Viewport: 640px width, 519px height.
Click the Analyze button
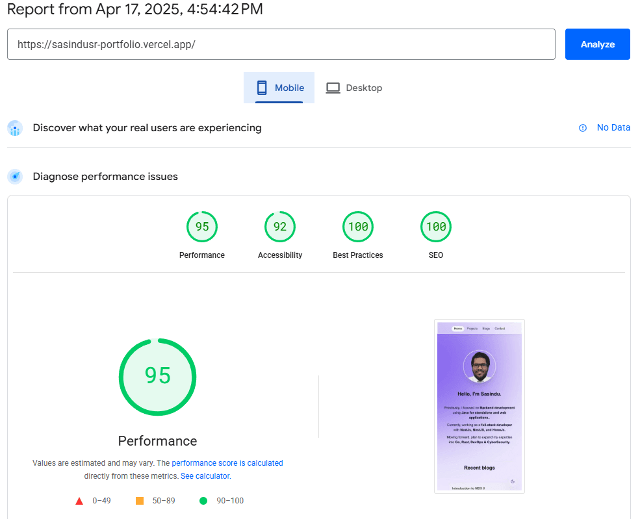(597, 44)
